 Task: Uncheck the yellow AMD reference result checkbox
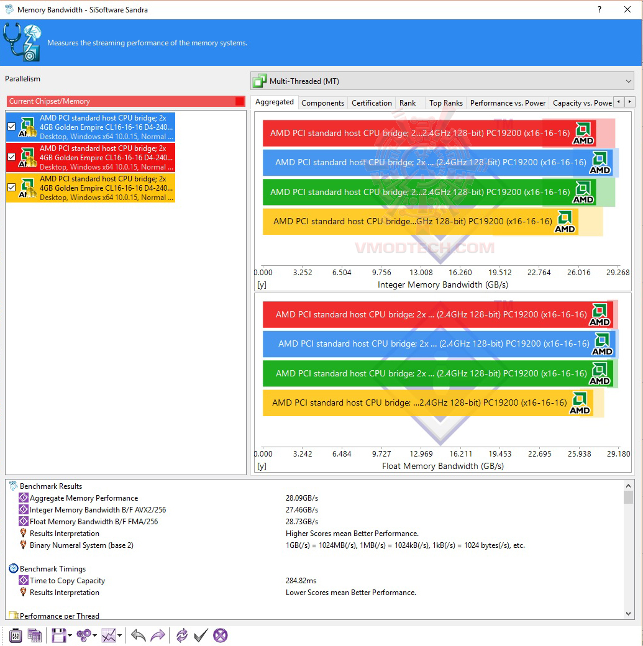tap(12, 188)
